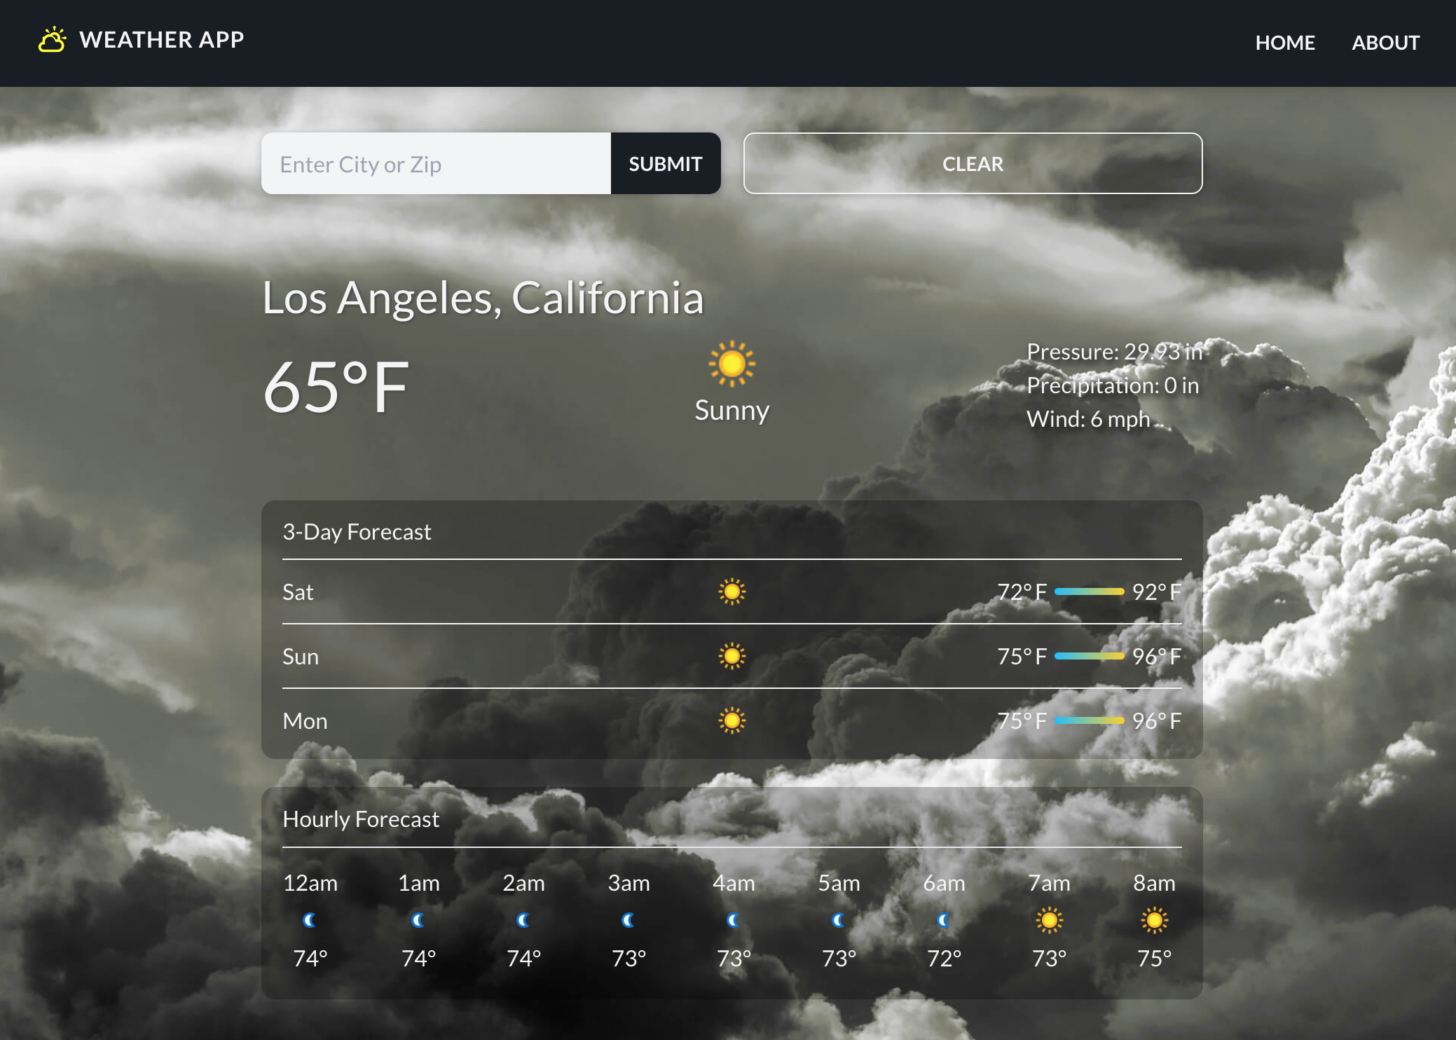
Task: Click the 2am moon icon
Action: point(523,920)
